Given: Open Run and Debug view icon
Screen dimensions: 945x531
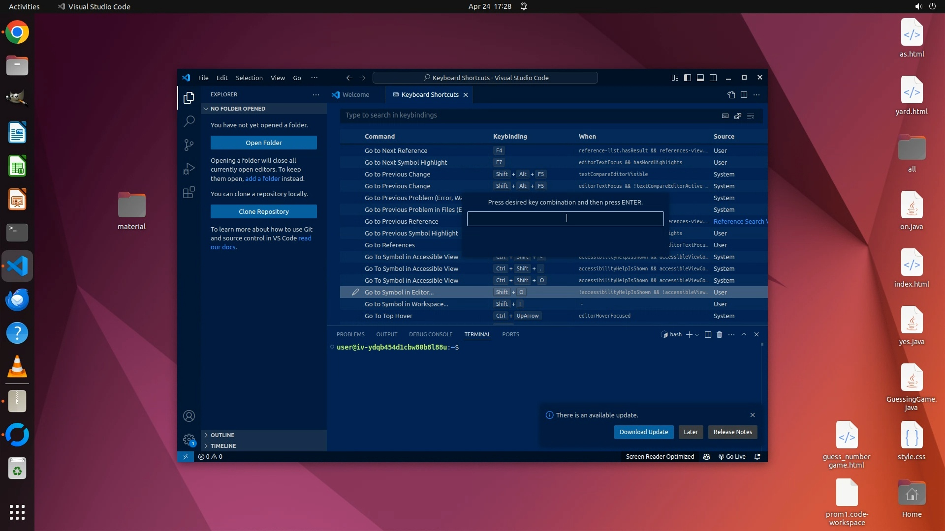Looking at the screenshot, I should coord(189,169).
